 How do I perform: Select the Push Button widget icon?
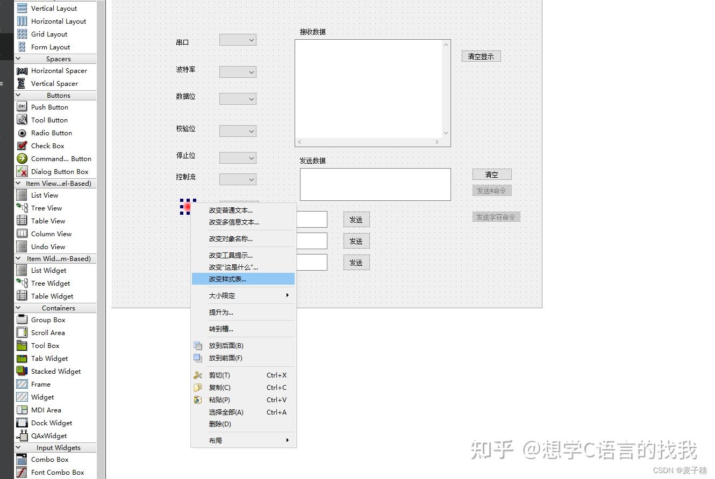click(x=22, y=107)
